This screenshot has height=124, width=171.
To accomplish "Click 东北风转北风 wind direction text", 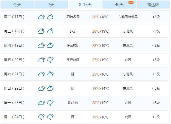I will pyautogui.click(x=128, y=17).
